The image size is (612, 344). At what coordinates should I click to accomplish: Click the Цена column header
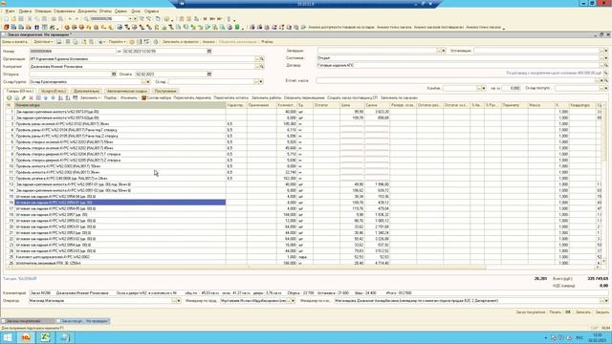352,105
